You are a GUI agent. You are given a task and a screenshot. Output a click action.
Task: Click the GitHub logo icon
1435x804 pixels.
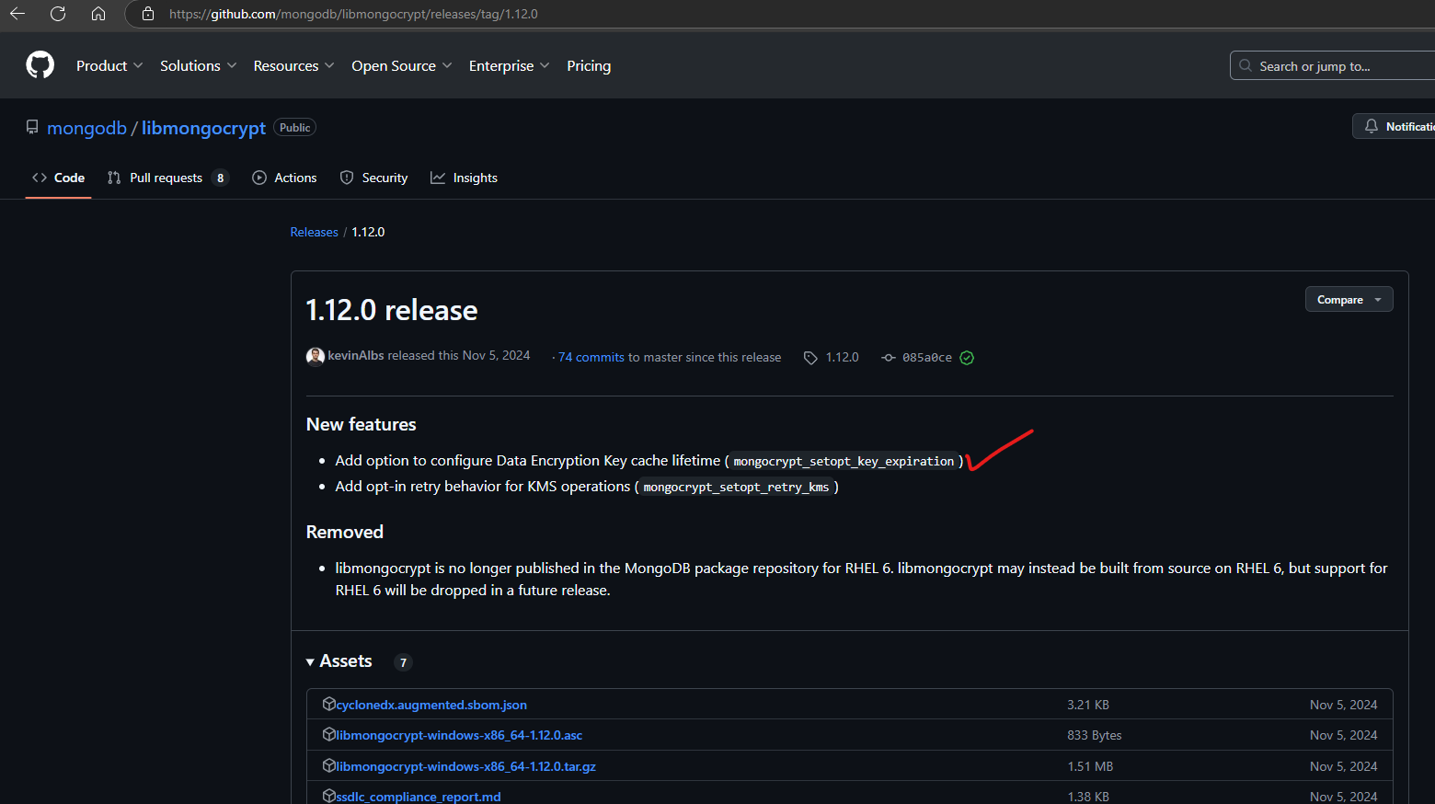point(40,65)
